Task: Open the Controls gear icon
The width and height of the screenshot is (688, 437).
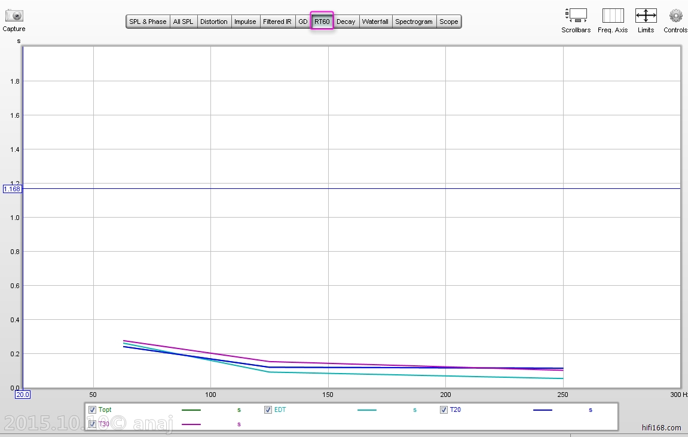Action: click(675, 16)
